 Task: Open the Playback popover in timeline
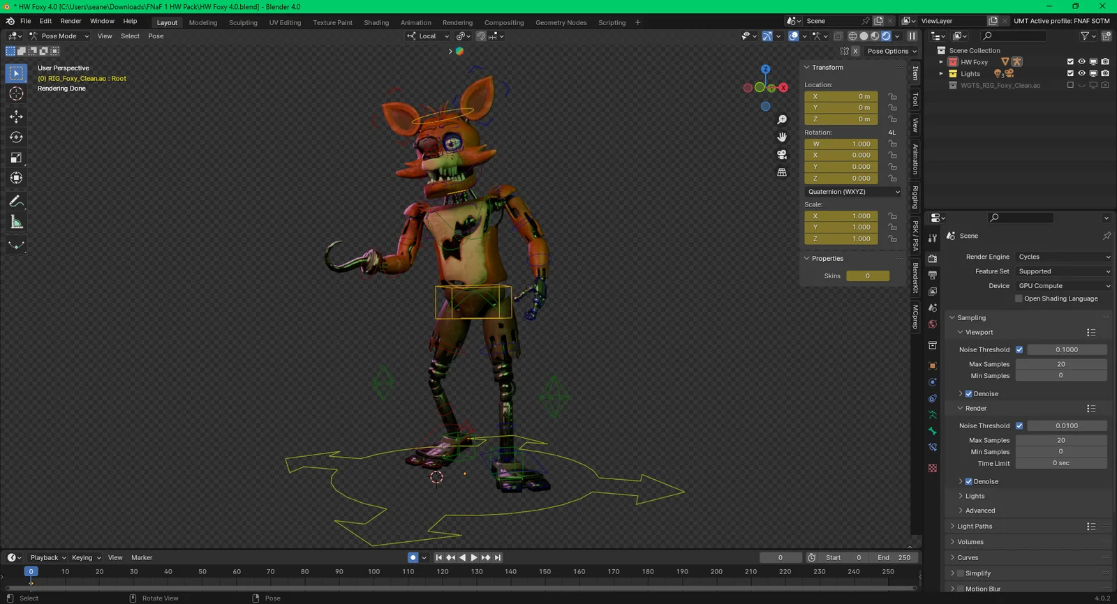click(x=48, y=557)
